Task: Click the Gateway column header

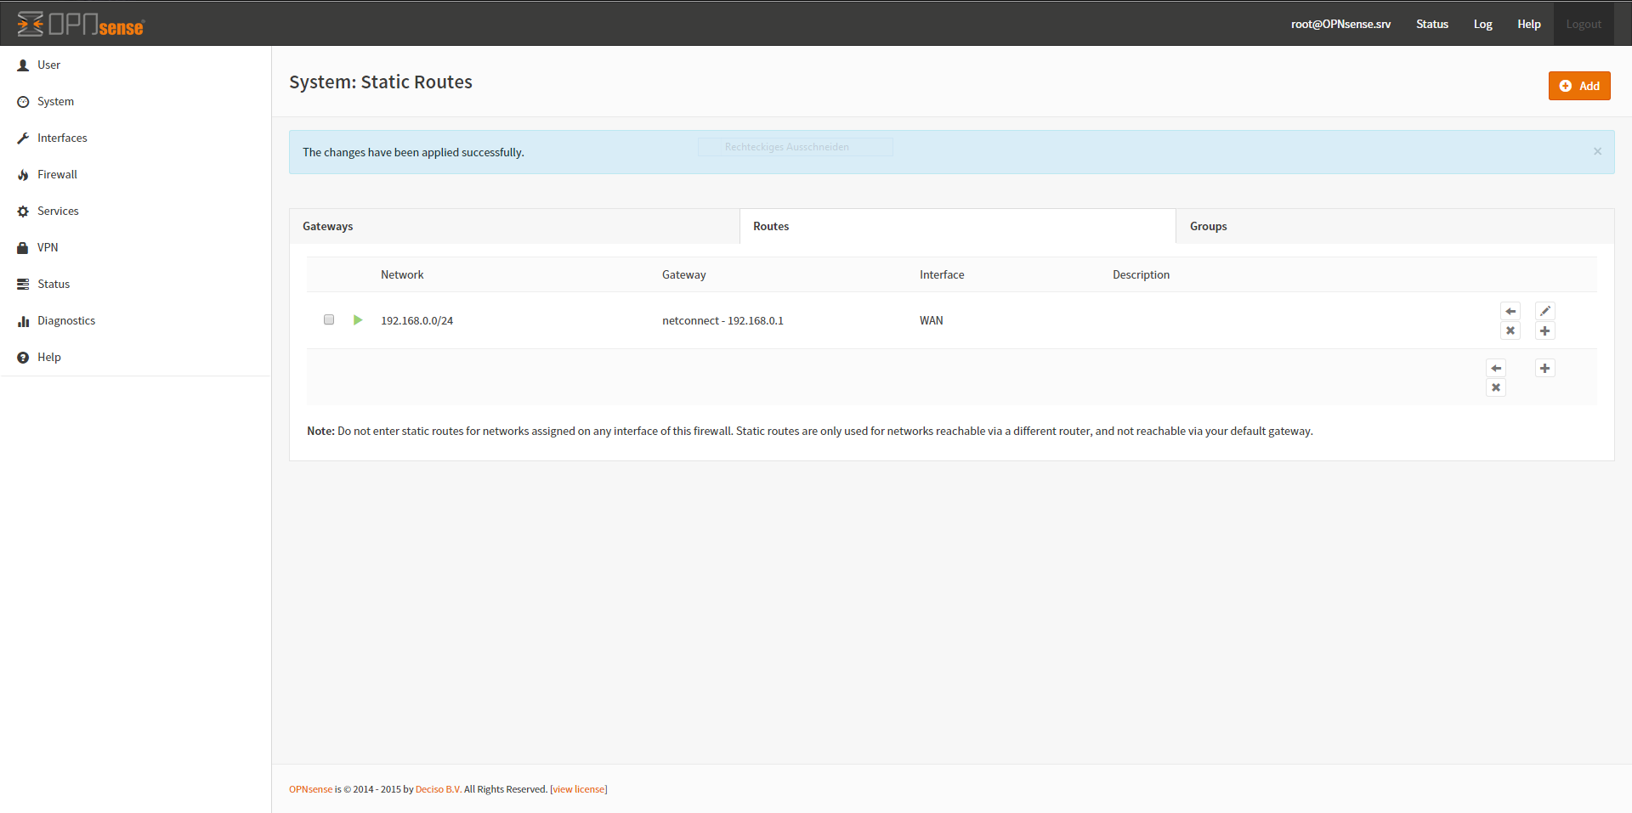Action: click(x=684, y=274)
